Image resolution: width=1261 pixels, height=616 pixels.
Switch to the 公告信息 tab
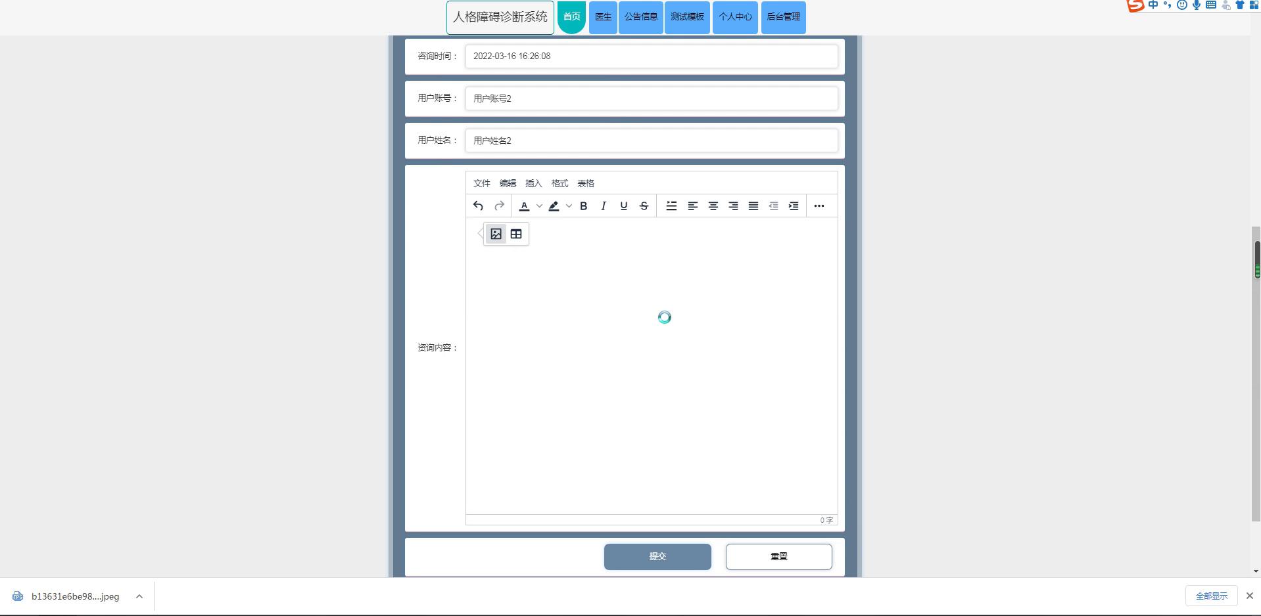tap(640, 17)
